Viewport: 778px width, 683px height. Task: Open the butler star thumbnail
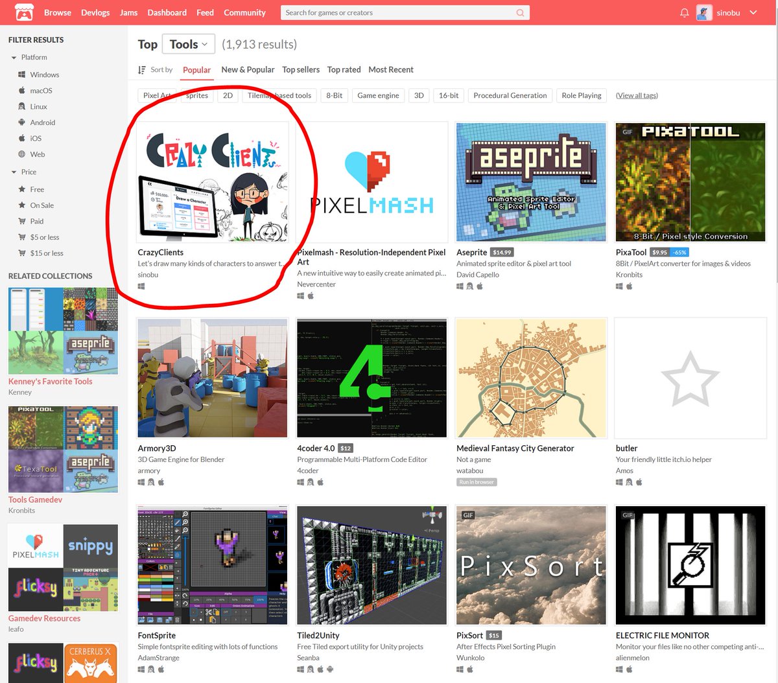690,378
